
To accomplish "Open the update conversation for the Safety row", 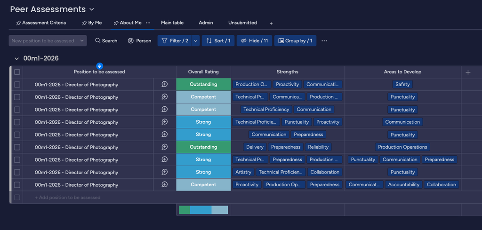I will coord(164,84).
